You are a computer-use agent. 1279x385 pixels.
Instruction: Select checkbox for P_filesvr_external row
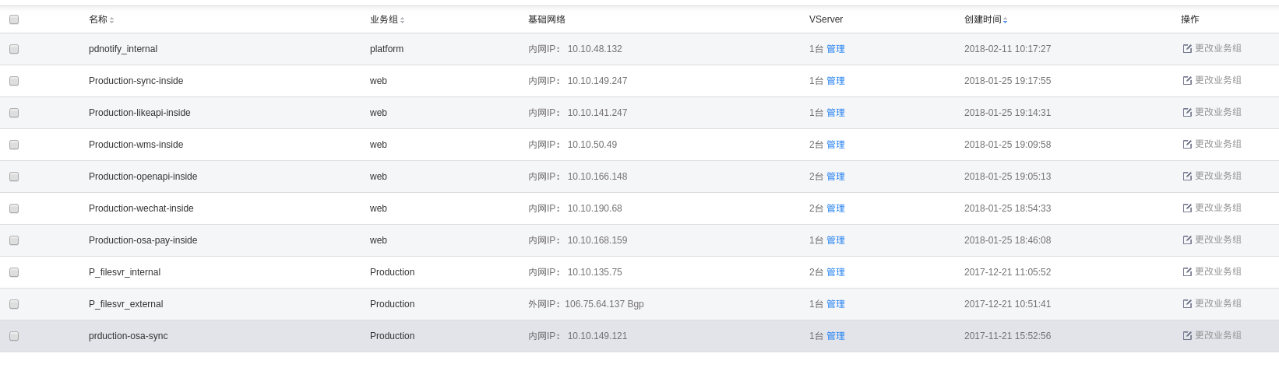[14, 304]
